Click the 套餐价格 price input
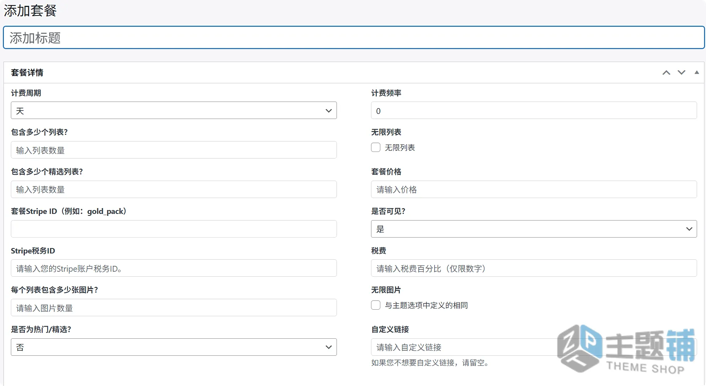This screenshot has width=706, height=386. 534,190
